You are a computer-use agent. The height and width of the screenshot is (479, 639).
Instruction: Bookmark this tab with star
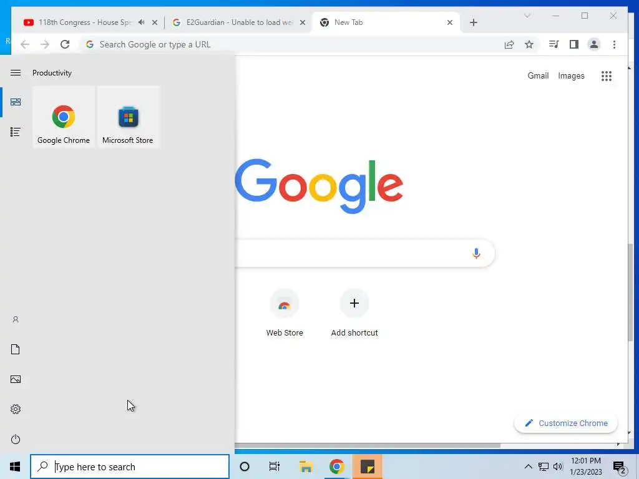click(x=529, y=44)
